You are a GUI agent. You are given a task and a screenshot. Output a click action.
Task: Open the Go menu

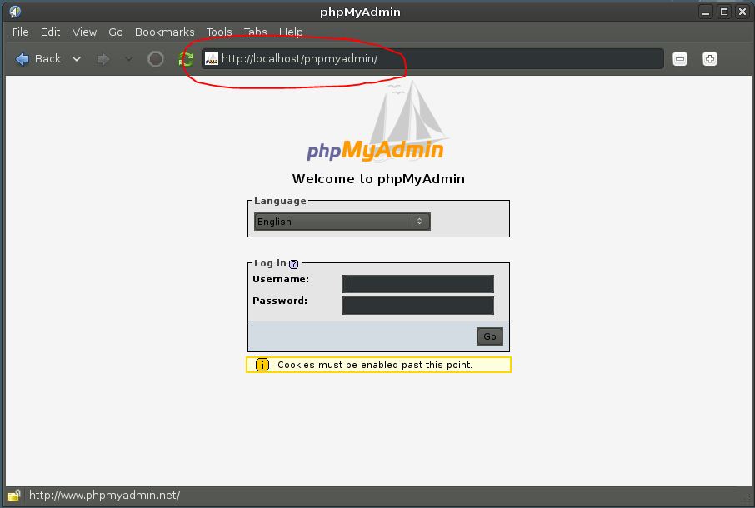(x=116, y=32)
